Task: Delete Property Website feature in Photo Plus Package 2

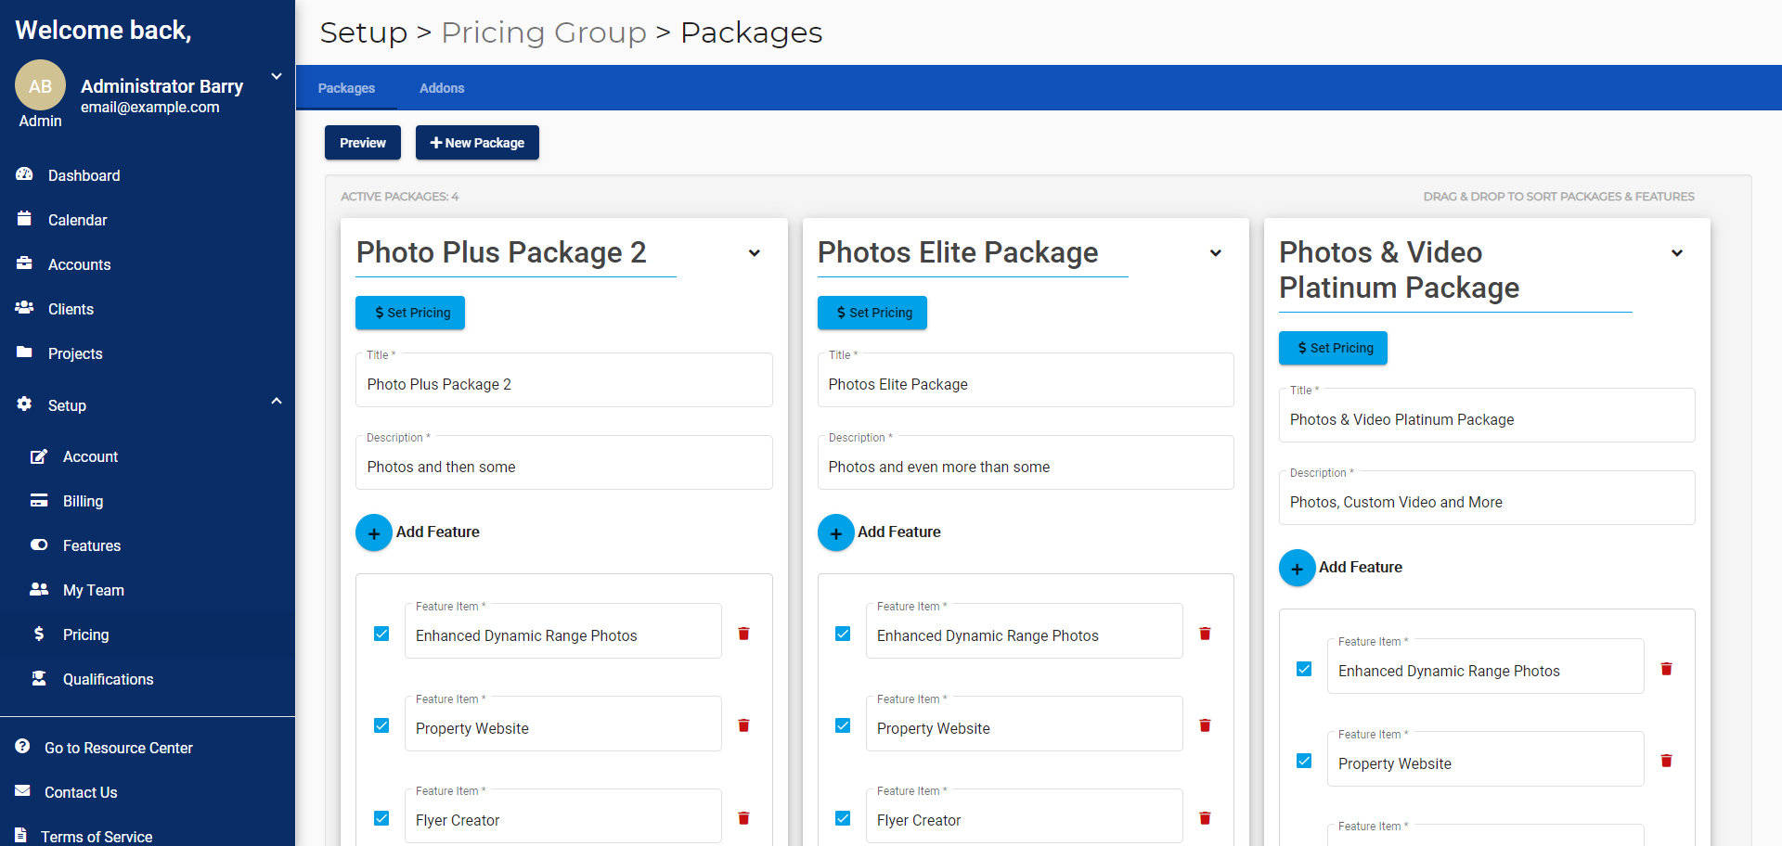Action: (x=743, y=725)
